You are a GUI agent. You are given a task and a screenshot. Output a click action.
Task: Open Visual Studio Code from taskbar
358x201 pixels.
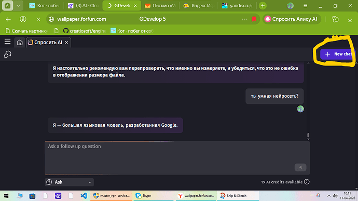tap(84, 196)
